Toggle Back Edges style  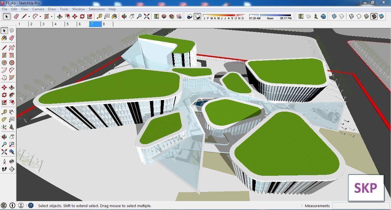[x=342, y=17]
